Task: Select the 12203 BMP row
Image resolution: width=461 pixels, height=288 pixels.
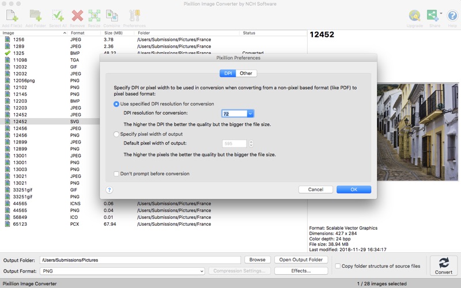Action: [x=50, y=101]
